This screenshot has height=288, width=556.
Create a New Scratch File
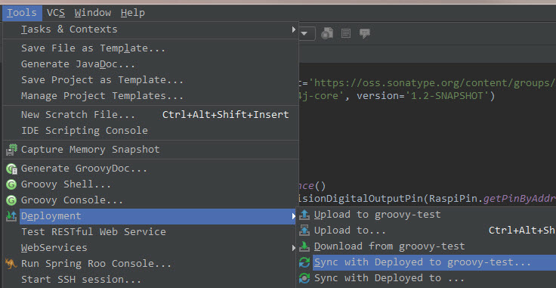point(150,115)
